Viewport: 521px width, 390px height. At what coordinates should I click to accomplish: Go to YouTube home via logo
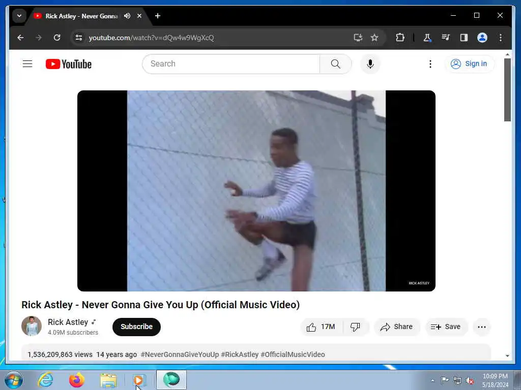click(69, 64)
